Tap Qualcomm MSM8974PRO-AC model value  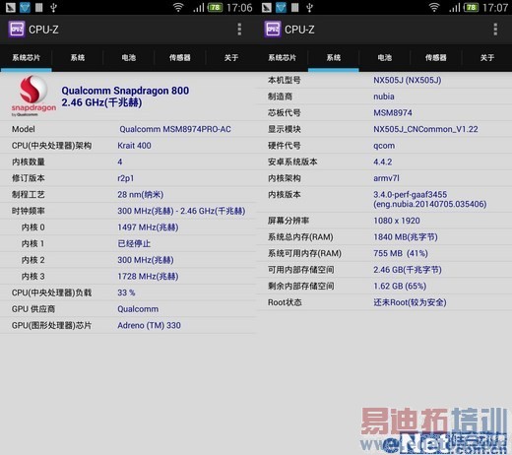click(175, 129)
